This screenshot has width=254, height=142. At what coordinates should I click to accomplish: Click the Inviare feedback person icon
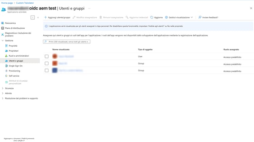200,17
